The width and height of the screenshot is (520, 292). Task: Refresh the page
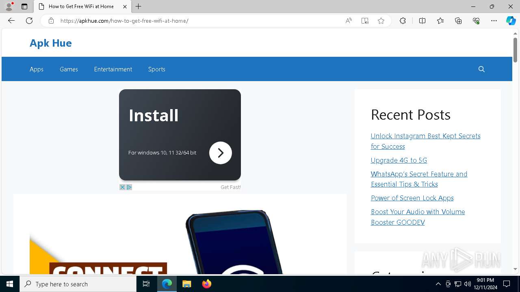tap(29, 21)
